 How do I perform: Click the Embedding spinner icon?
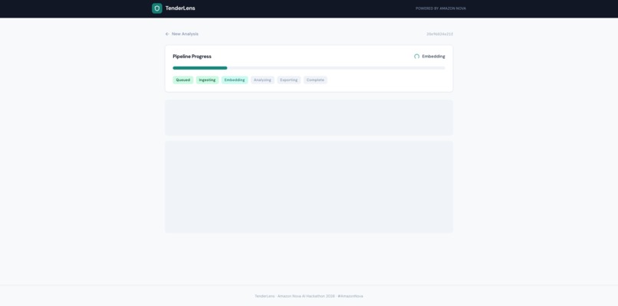pyautogui.click(x=416, y=57)
